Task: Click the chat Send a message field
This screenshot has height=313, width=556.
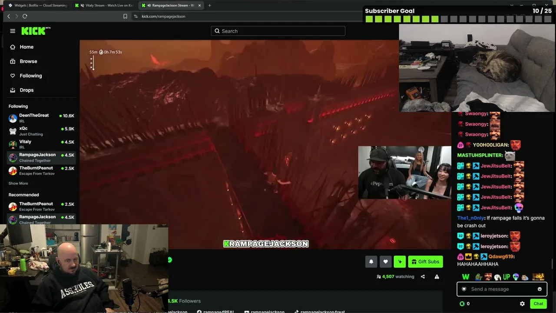Action: (x=502, y=289)
